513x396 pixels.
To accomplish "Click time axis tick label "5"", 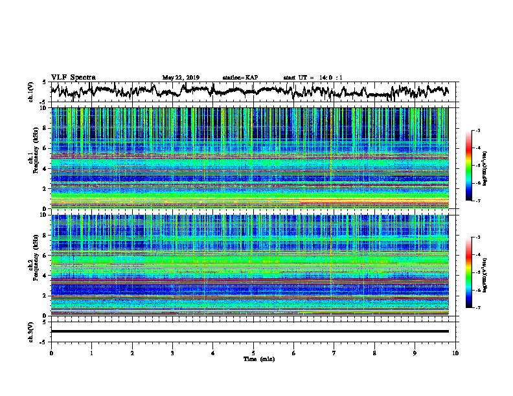I will tap(253, 353).
